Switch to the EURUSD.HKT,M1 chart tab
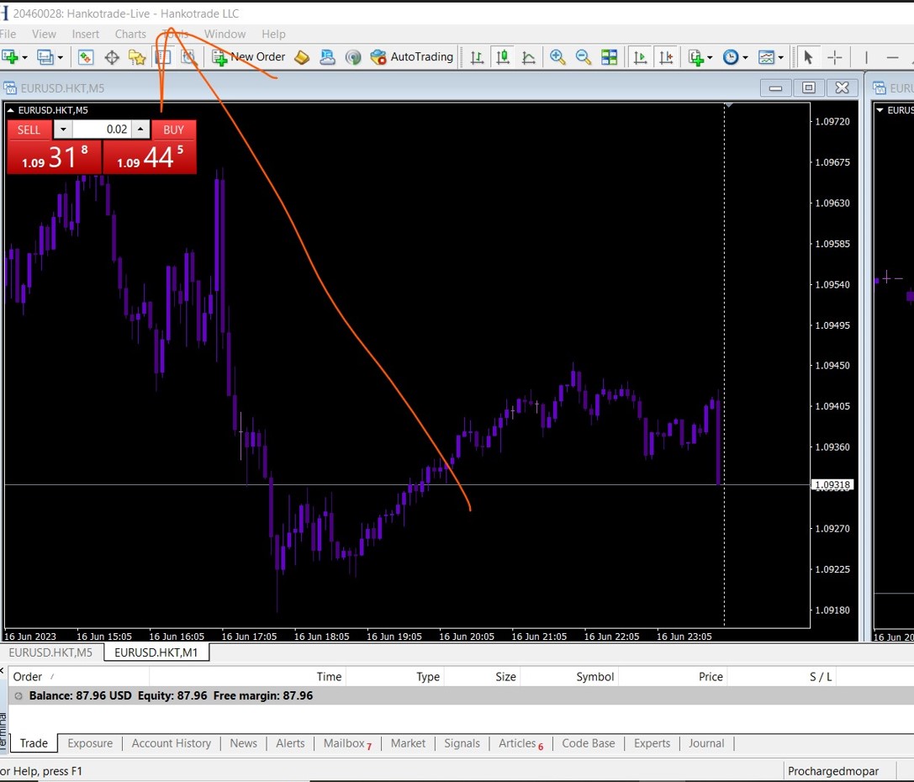This screenshot has height=782, width=914. coord(156,653)
